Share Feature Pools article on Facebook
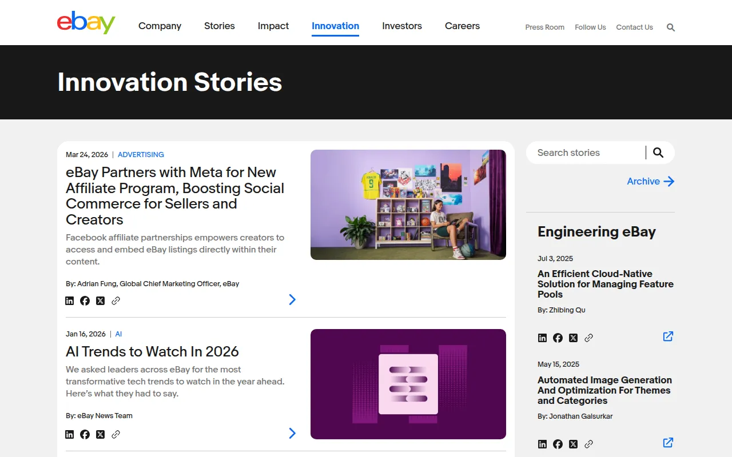Screen dimensions: 732x457 (558, 338)
